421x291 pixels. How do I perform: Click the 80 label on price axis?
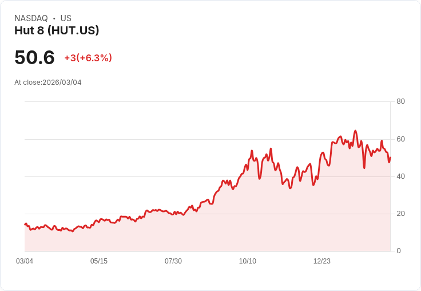(x=400, y=101)
